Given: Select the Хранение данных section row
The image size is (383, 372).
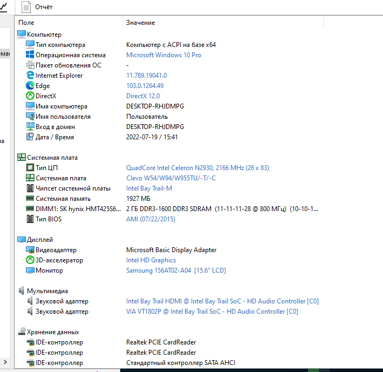Looking at the screenshot, I should (x=53, y=332).
